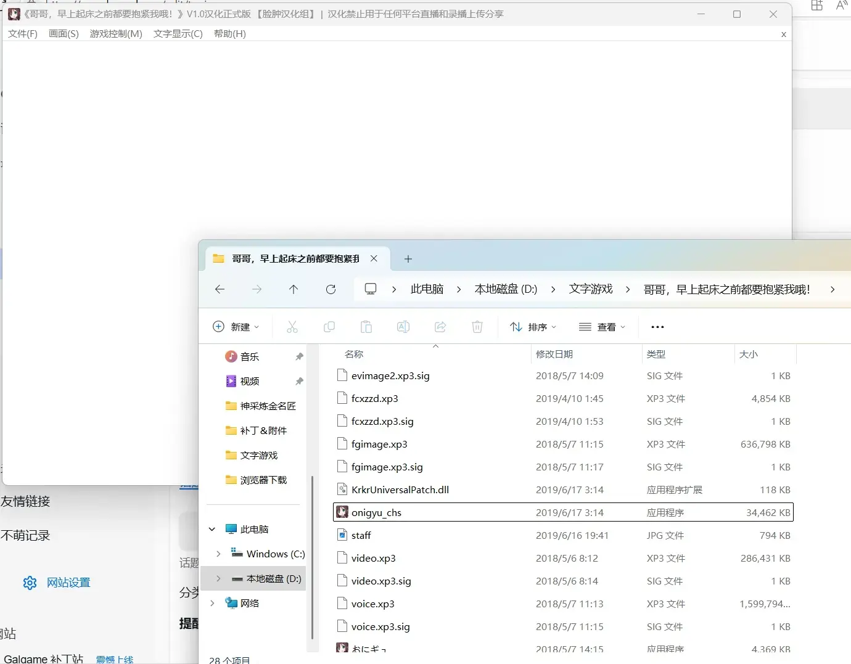Click the Delete trash icon
Screen dimensions: 851x664
(477, 327)
